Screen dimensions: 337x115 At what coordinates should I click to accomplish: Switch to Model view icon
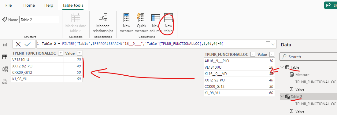5,69
